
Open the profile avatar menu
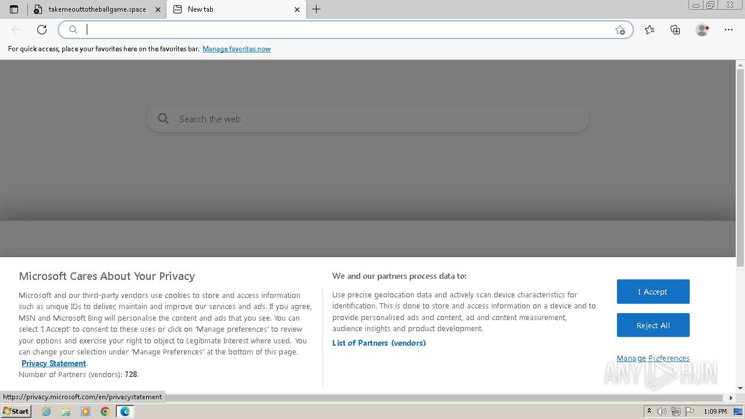click(702, 30)
